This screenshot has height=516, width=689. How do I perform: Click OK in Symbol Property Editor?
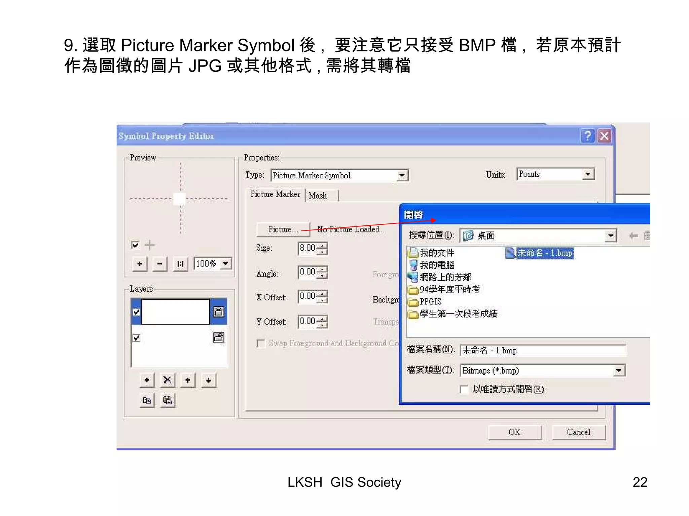515,432
